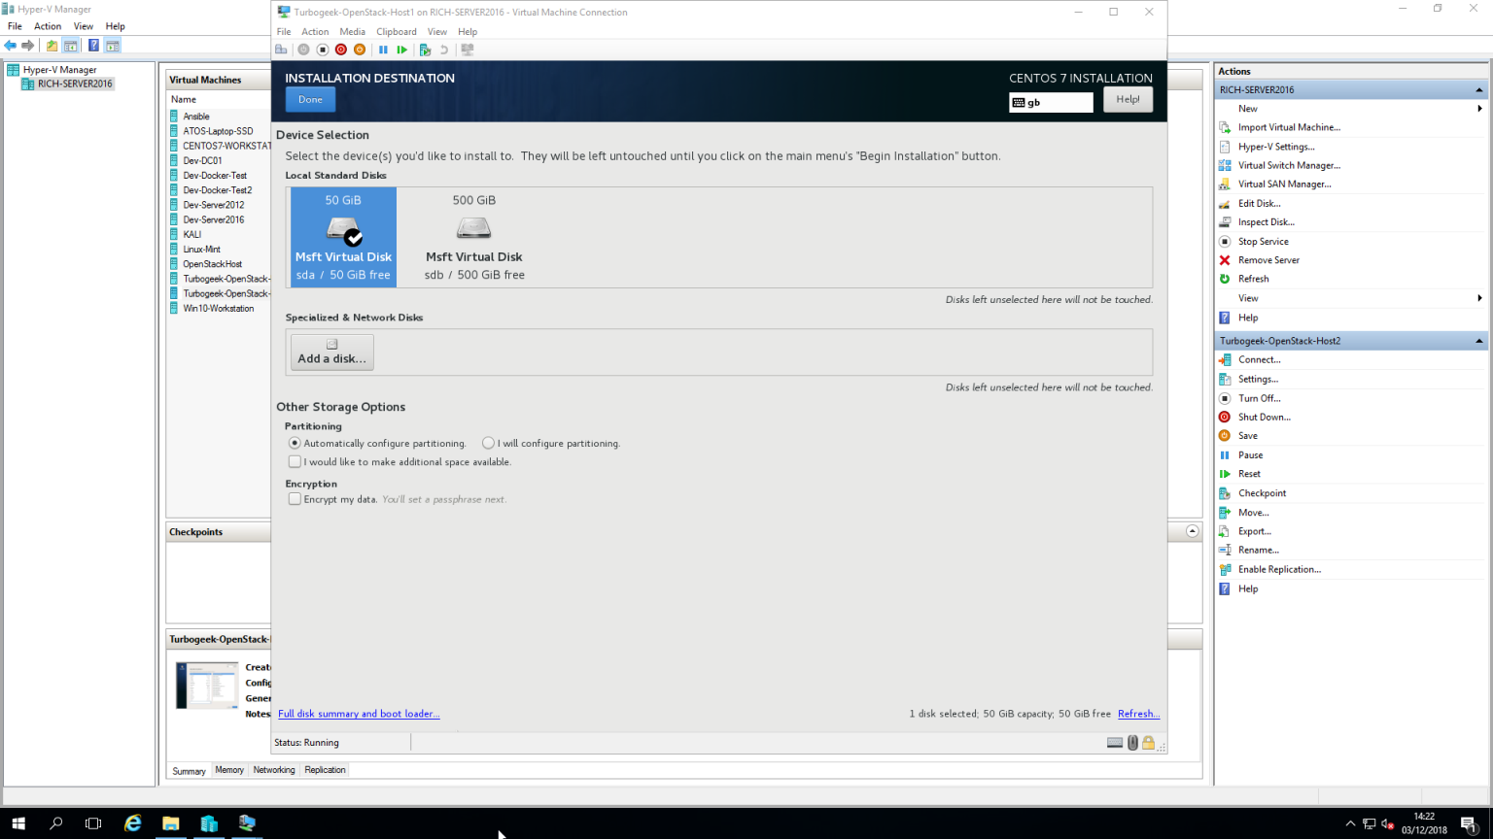Screen dimensions: 1493x839
Task: Click Virtual Switch Manager action
Action: [x=1289, y=165]
